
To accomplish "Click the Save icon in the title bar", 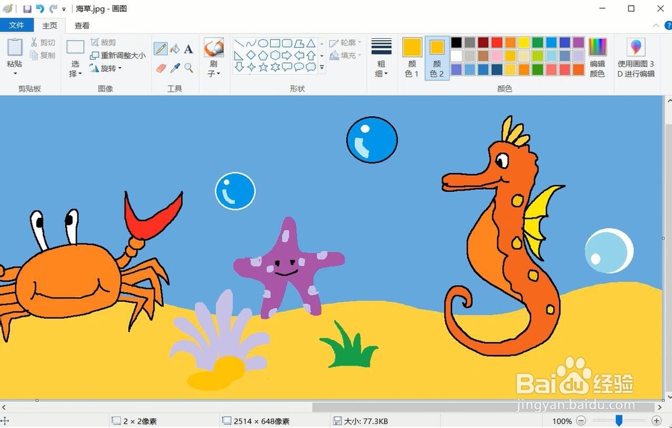I will pos(27,9).
